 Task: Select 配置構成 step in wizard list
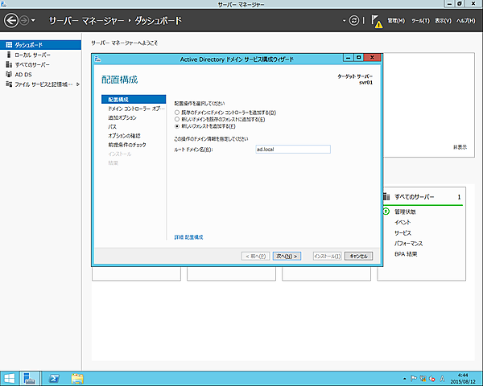pos(134,100)
